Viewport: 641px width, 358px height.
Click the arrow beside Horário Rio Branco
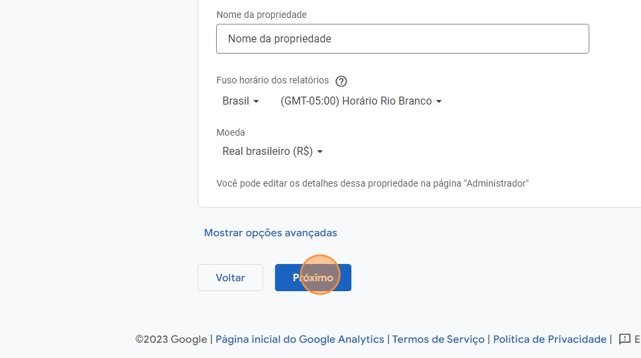tap(439, 102)
